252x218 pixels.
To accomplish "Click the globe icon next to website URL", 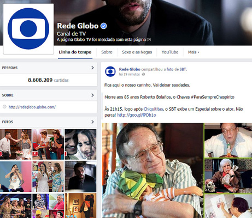I will (4, 107).
